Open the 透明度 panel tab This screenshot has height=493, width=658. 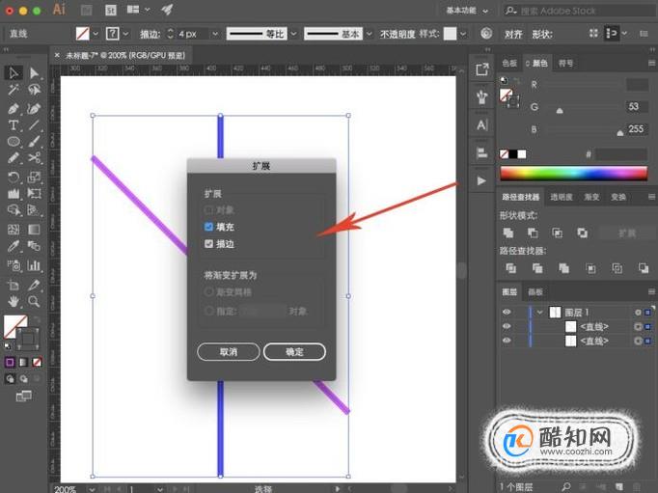click(562, 197)
